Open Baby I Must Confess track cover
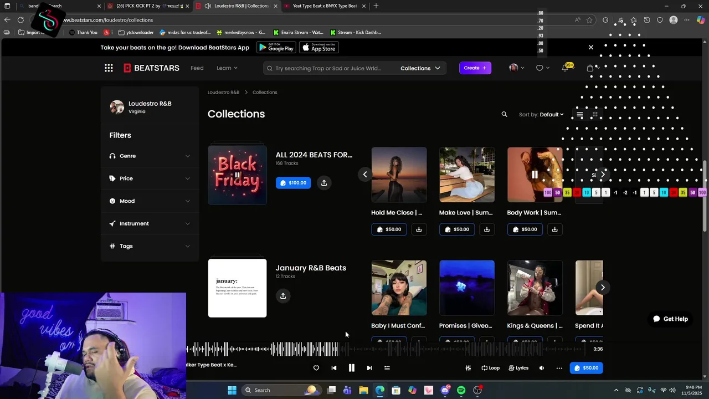 pyautogui.click(x=399, y=288)
